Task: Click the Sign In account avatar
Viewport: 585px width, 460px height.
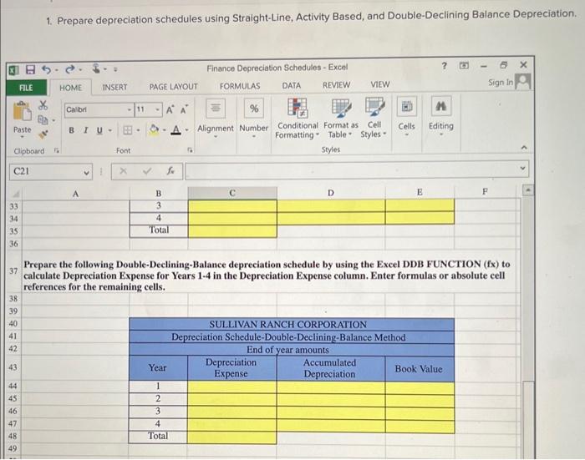Action: pyautogui.click(x=522, y=81)
